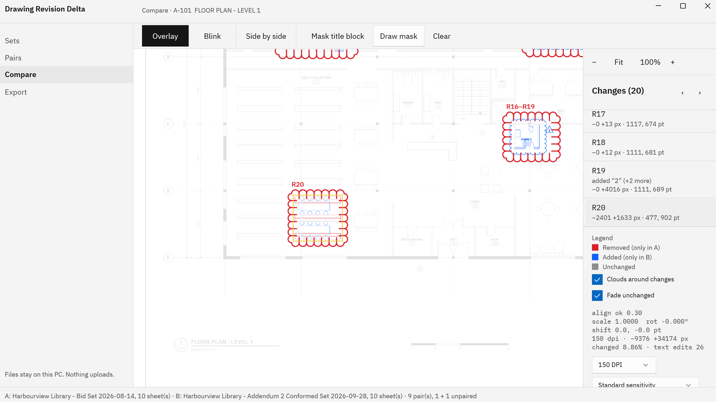The height and width of the screenshot is (402, 716).
Task: Select change R19 in the list
Action: pos(650,180)
